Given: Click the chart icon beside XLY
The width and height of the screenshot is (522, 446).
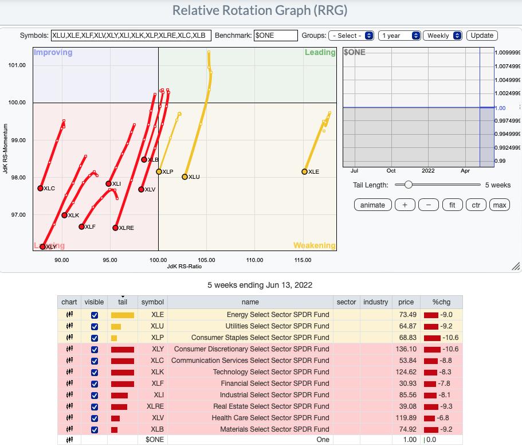Looking at the screenshot, I should pyautogui.click(x=69, y=349).
